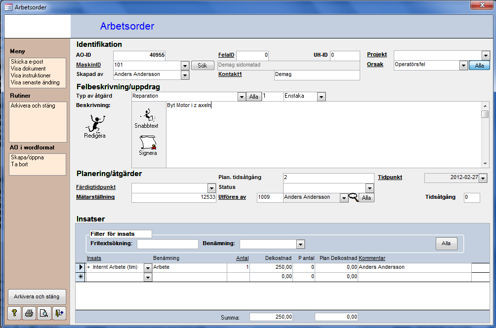Click the Sök button
The width and height of the screenshot is (496, 328).
point(203,65)
